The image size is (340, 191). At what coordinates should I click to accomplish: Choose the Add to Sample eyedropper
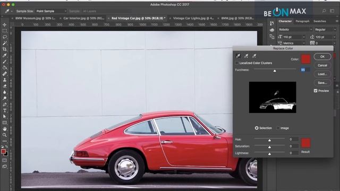[246, 56]
